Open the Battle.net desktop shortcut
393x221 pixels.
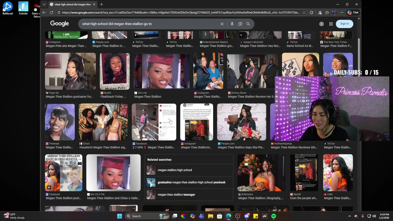(x=8, y=8)
